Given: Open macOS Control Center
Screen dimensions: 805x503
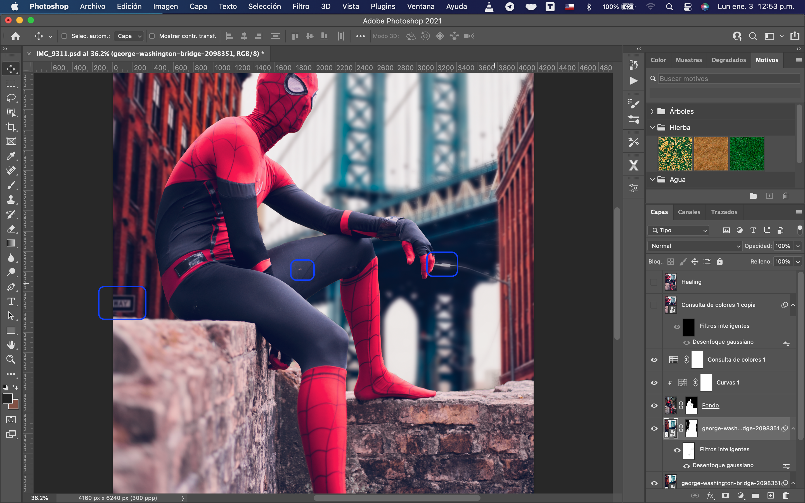Looking at the screenshot, I should click(x=687, y=7).
